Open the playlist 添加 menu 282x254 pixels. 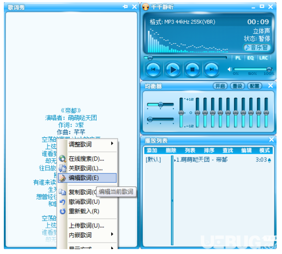[152, 150]
